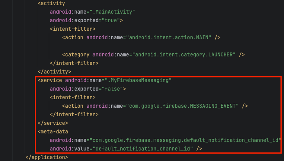The height and width of the screenshot is (161, 284).
Task: Click the closing application tag
Action: (47, 157)
